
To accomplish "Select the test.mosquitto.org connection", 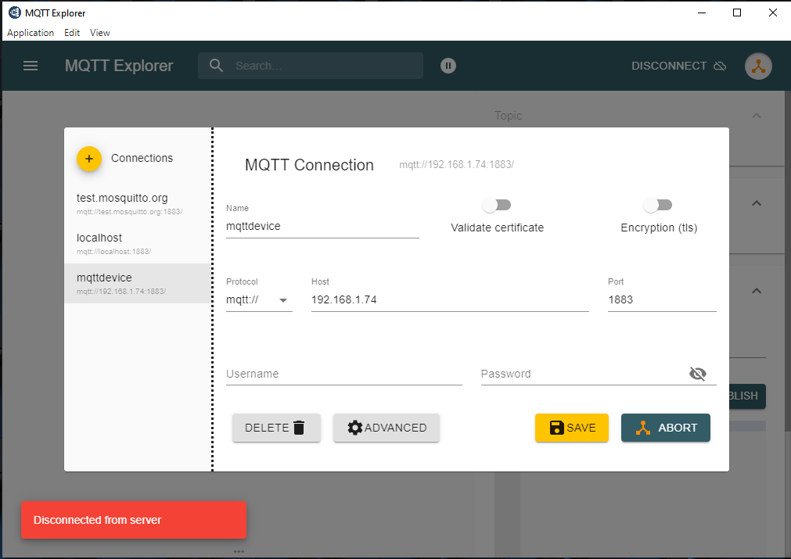I will coord(138,203).
